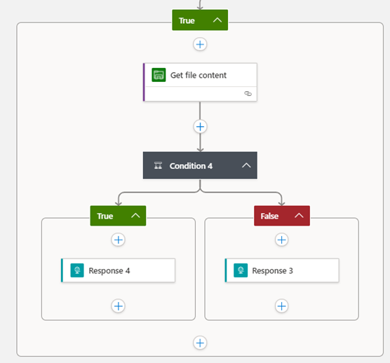The image size is (390, 363).
Task: Click the inner True label under Condition 4
Action: pyautogui.click(x=105, y=216)
